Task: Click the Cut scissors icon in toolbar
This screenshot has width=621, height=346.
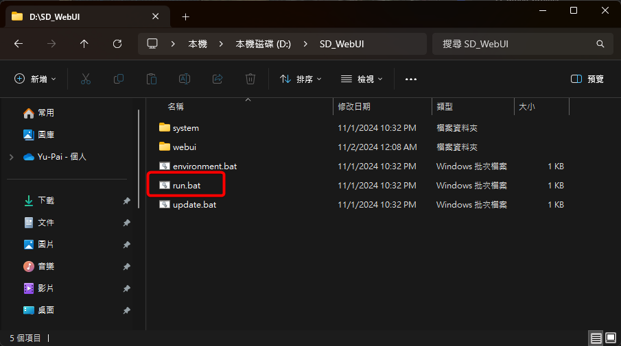Action: [x=86, y=79]
